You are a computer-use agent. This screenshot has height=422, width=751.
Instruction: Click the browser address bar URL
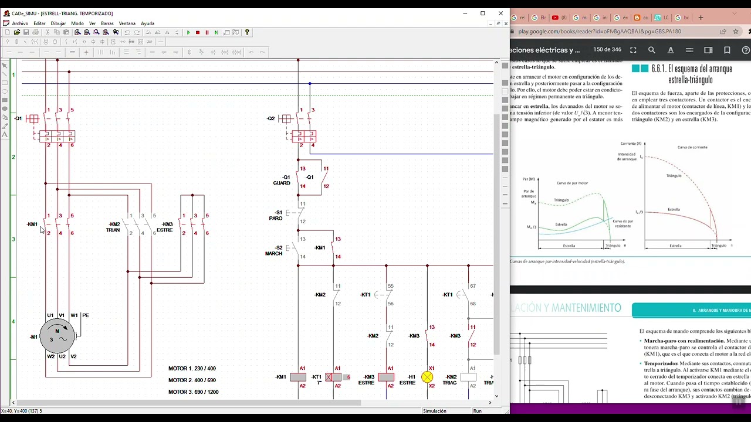600,32
